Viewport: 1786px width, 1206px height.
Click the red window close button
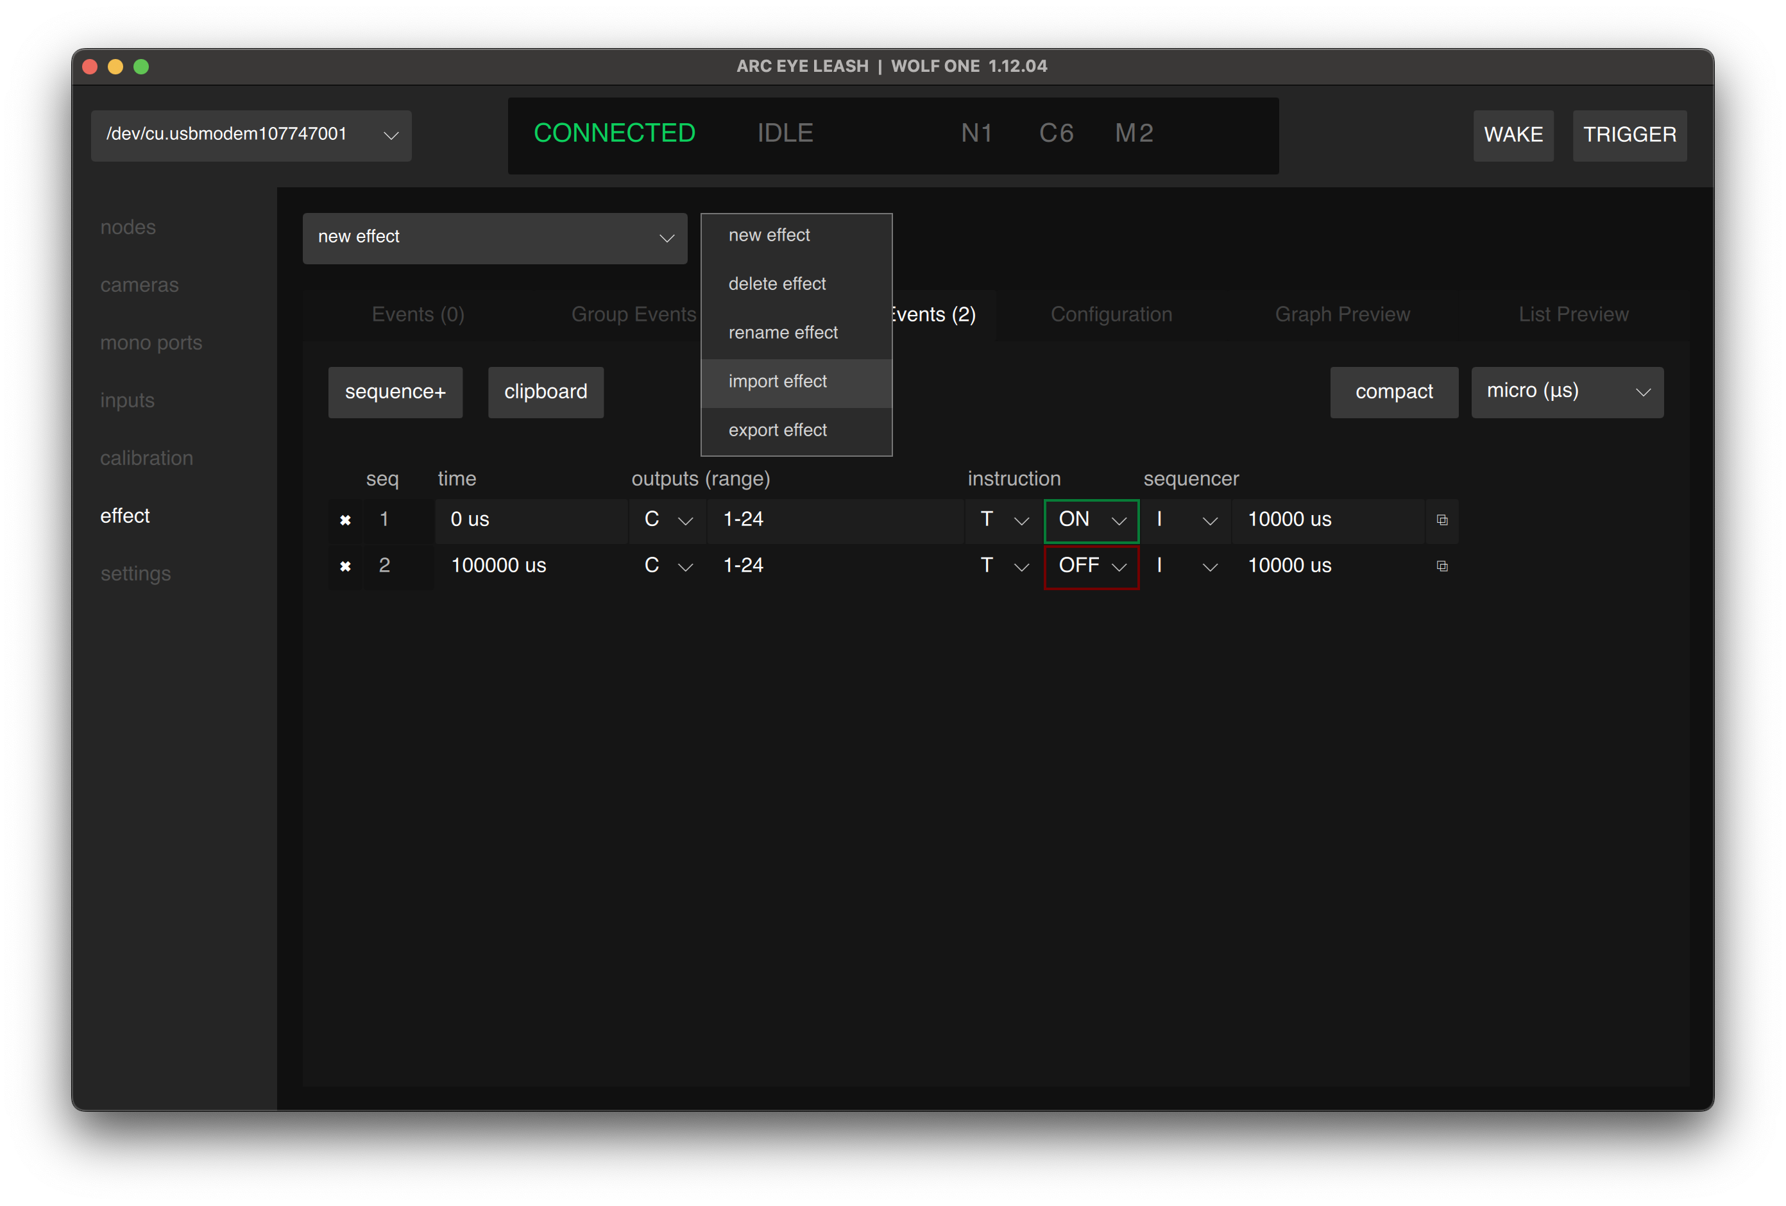[90, 67]
